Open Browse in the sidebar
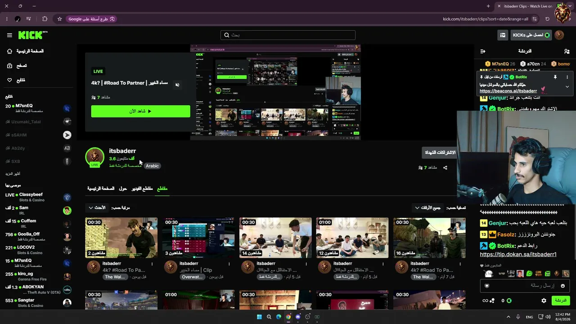The image size is (576, 324). [17, 66]
